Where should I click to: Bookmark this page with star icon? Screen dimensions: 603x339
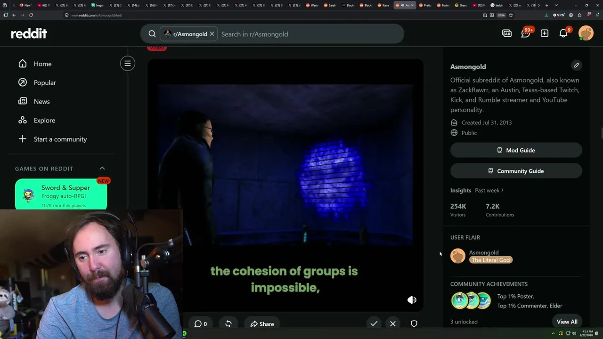point(511,15)
